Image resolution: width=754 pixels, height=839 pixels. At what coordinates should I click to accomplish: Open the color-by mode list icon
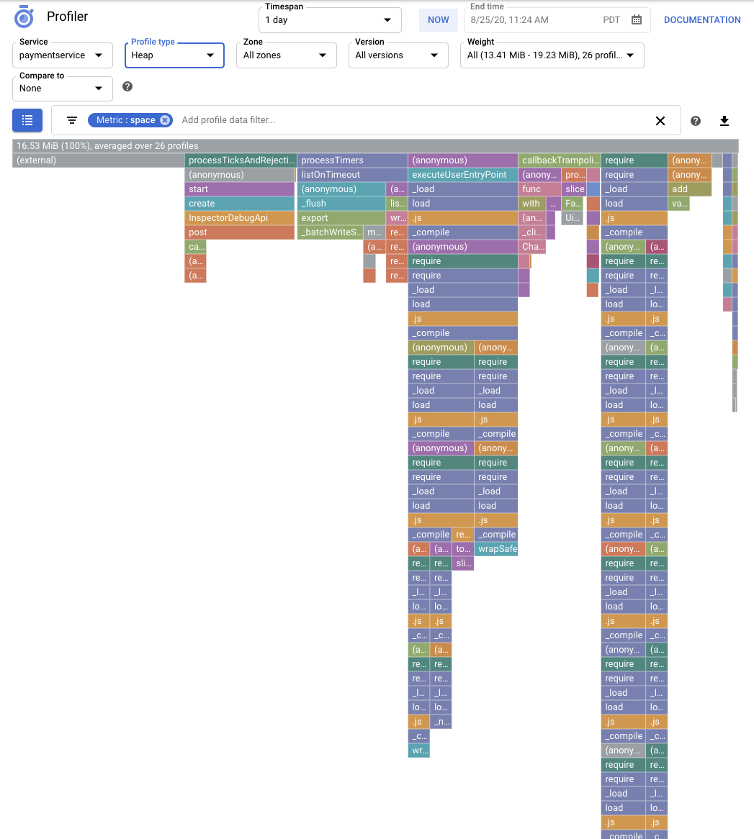click(27, 120)
